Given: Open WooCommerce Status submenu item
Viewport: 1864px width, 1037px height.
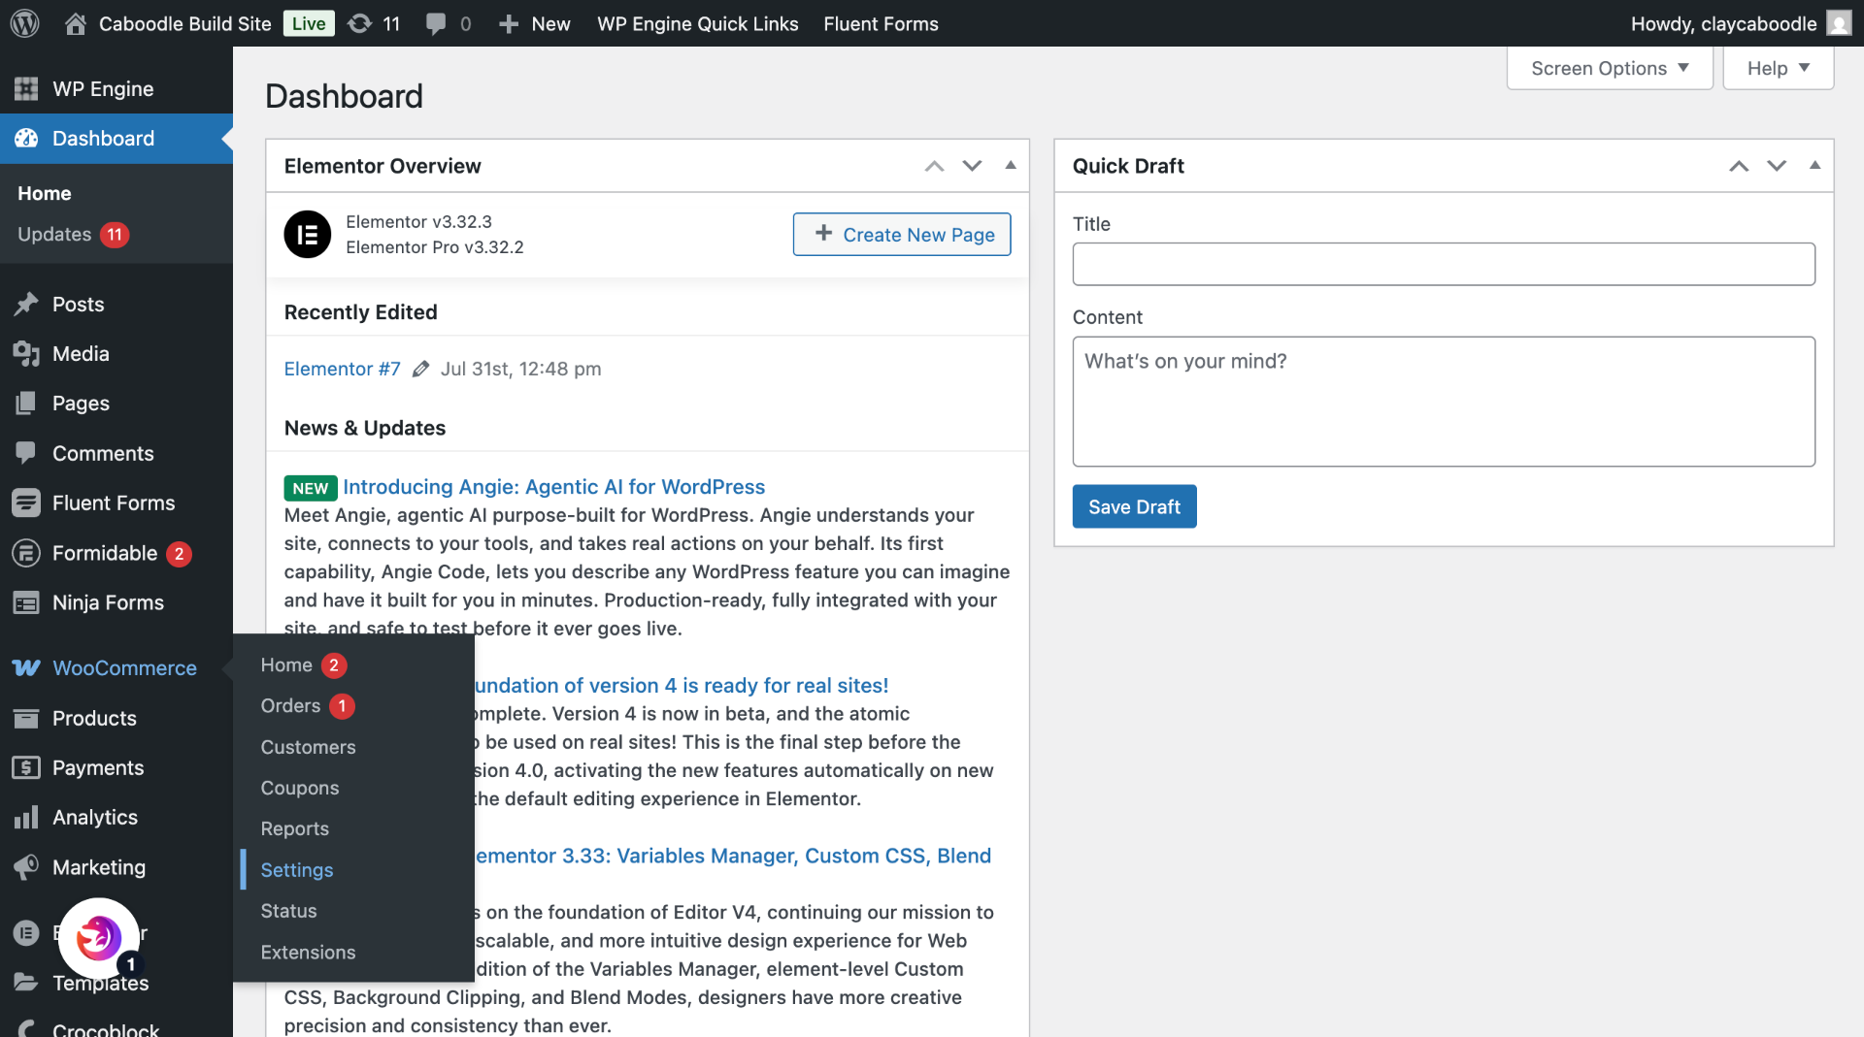Looking at the screenshot, I should 288,911.
